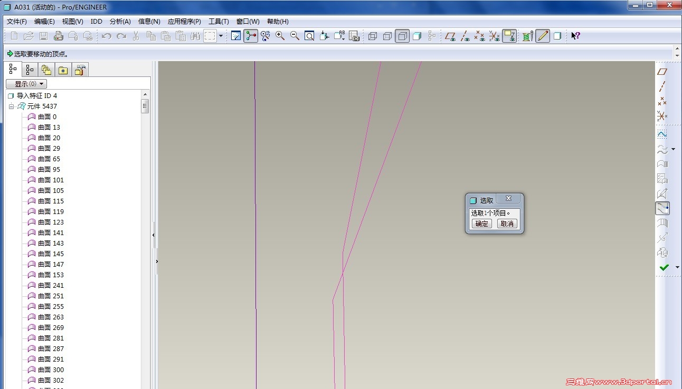This screenshot has height=389, width=682.
Task: Switch to the stacked folders tab in navigator
Action: click(46, 70)
